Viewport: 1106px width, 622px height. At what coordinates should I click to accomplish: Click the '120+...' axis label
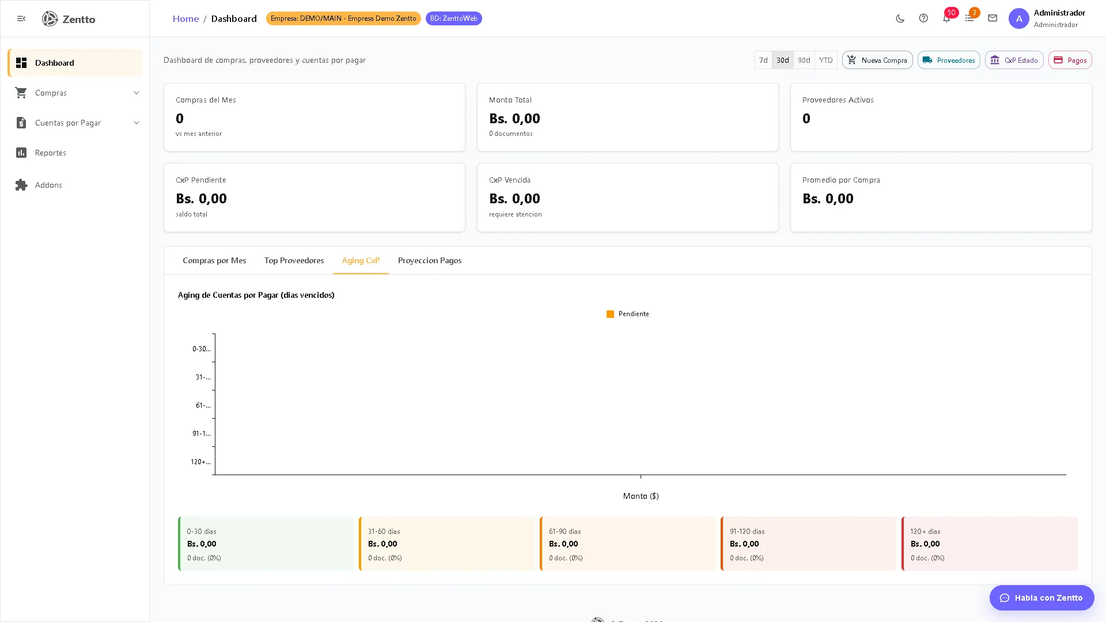click(200, 462)
